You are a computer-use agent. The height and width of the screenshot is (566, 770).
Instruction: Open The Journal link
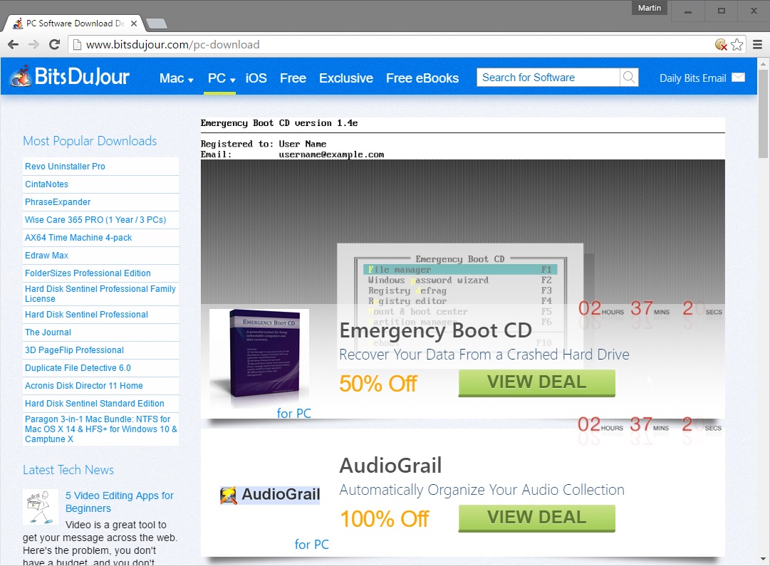(48, 332)
